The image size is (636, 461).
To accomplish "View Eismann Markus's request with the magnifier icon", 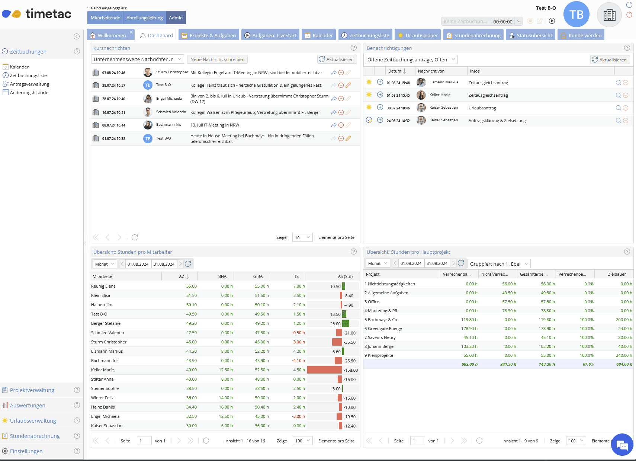I will coord(618,82).
